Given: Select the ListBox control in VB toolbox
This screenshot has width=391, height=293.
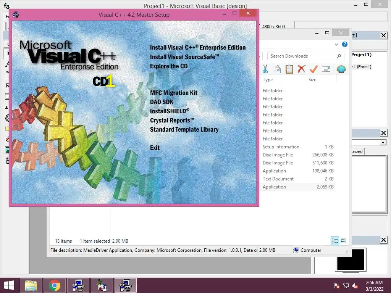Looking at the screenshot, I should tap(7, 96).
